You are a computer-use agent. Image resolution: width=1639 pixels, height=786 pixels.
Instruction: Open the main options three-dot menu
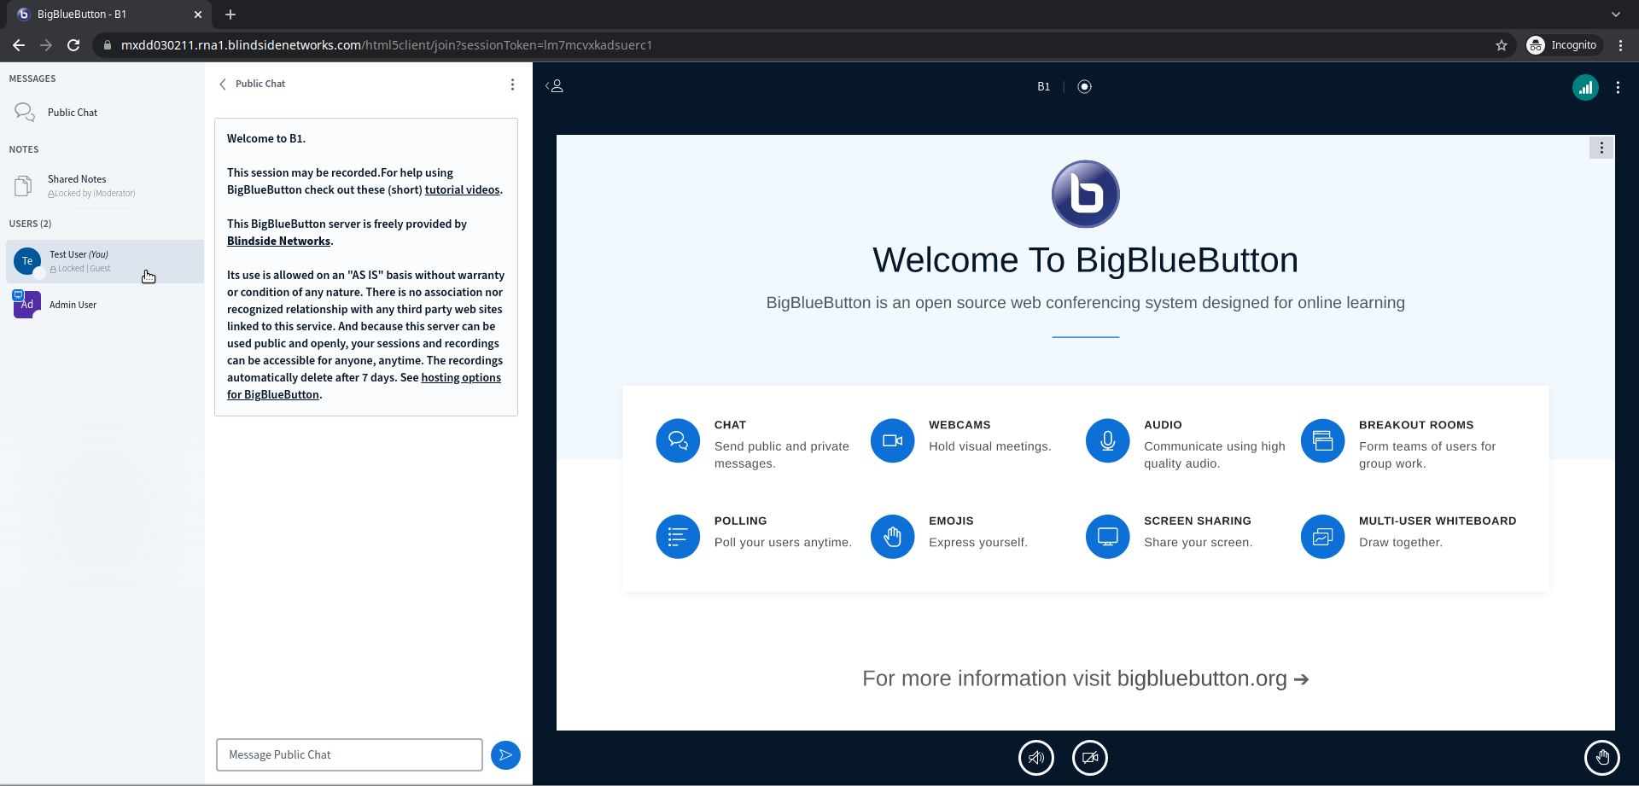tap(1618, 87)
